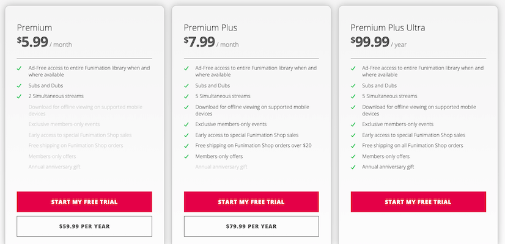
Task: Choose the $59.99 per year option
Action: click(84, 226)
